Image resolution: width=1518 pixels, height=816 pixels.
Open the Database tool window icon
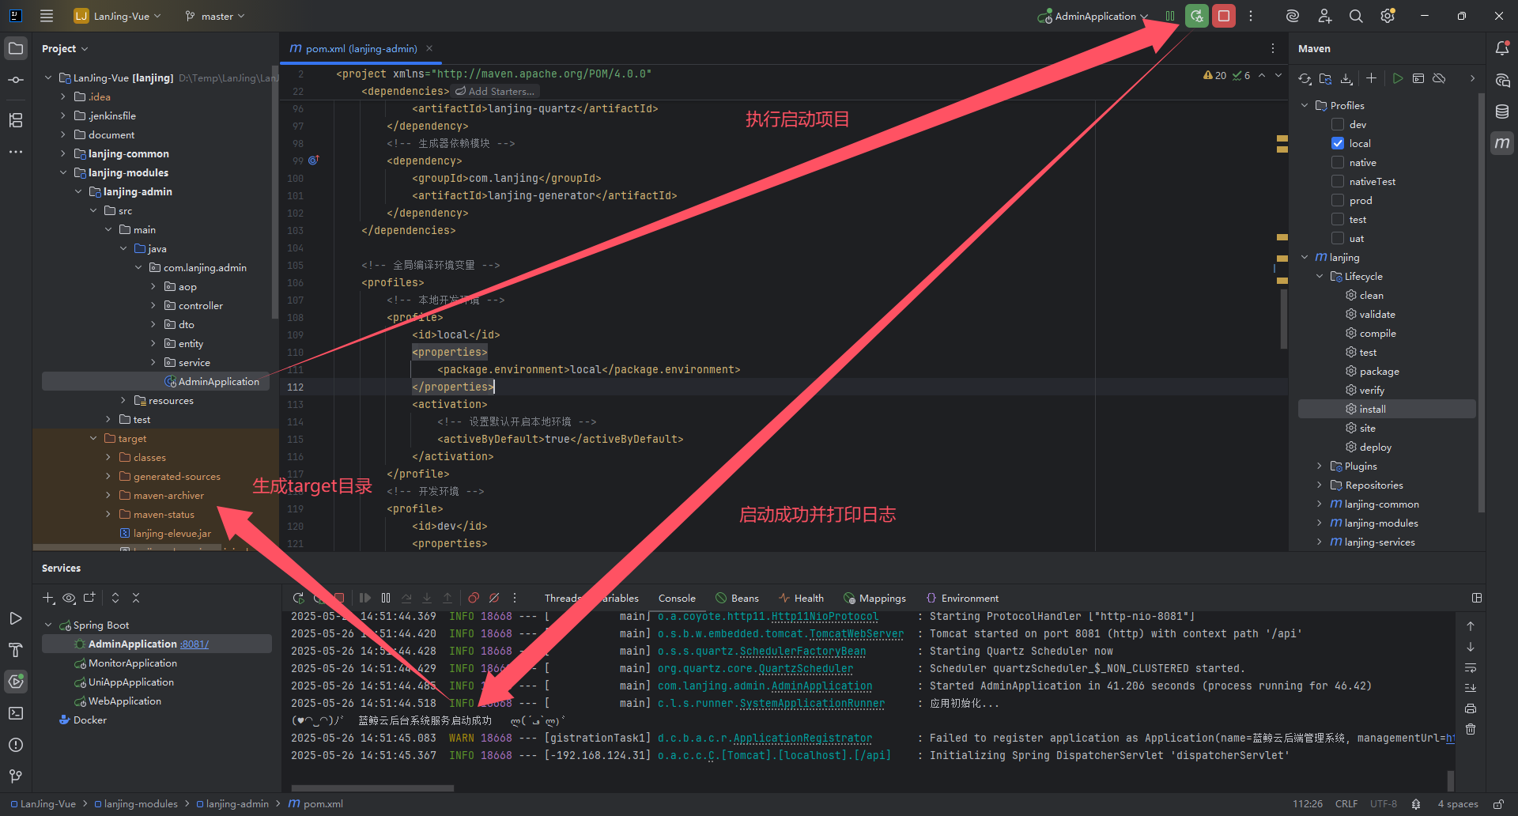[1502, 111]
